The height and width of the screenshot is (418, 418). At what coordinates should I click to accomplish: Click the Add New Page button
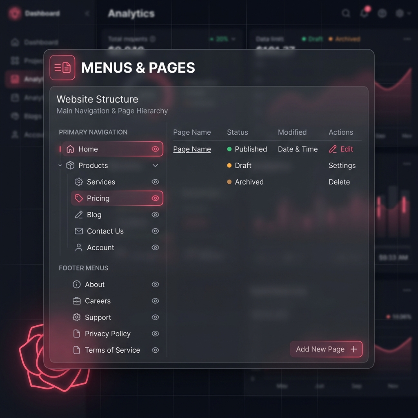pyautogui.click(x=326, y=349)
